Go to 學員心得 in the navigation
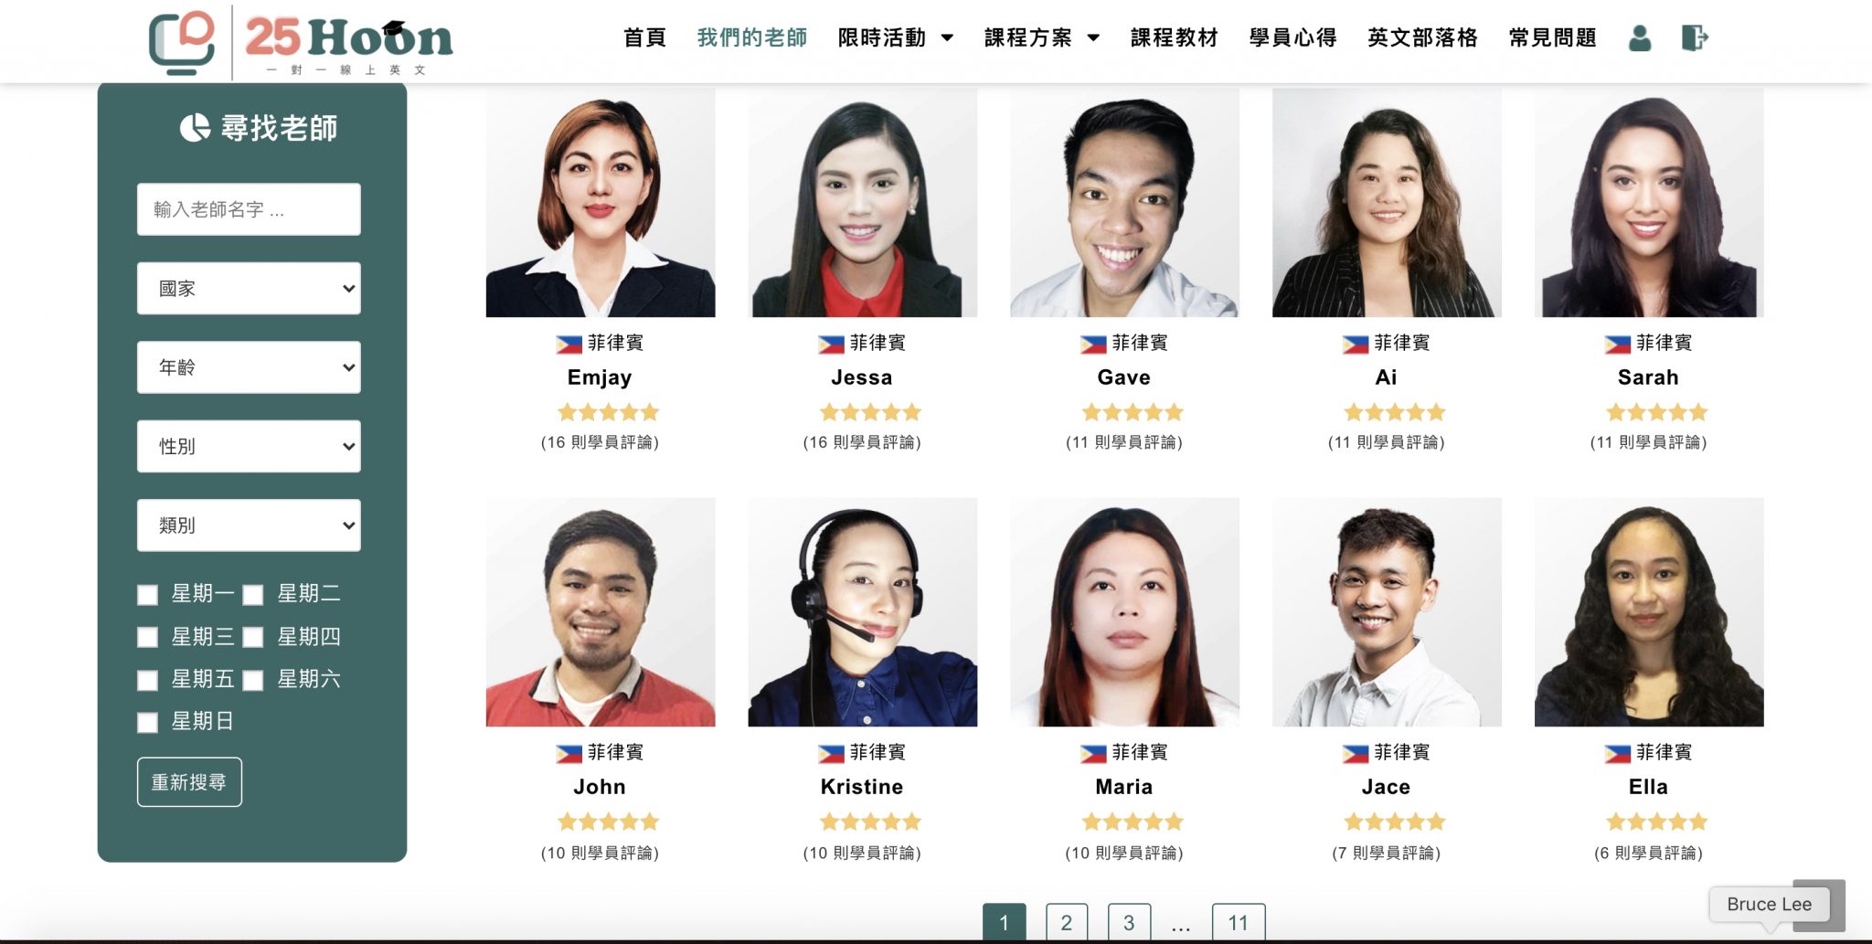The width and height of the screenshot is (1872, 944). 1292,37
